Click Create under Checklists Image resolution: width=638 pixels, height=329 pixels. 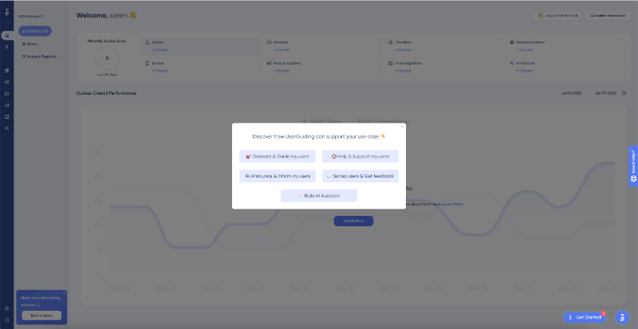click(x=404, y=50)
